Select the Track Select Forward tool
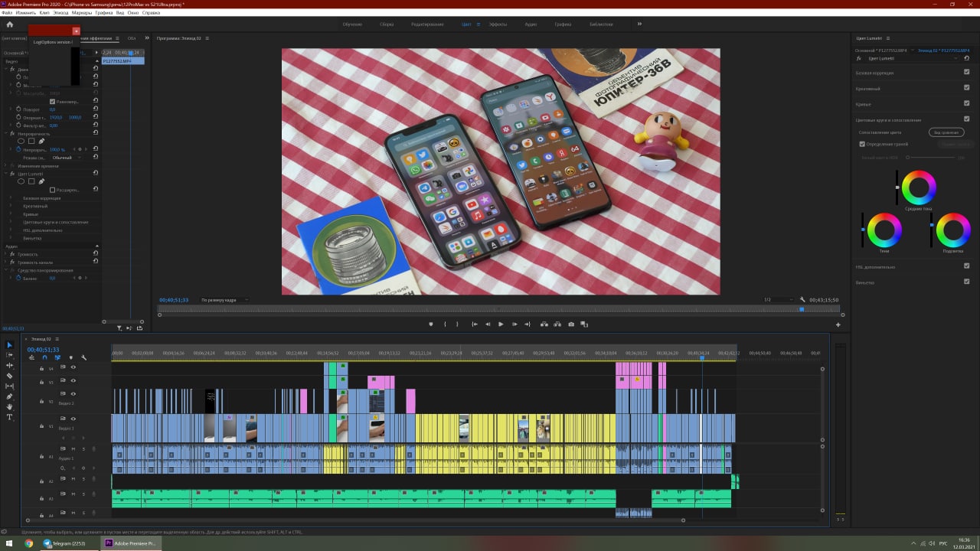 click(10, 355)
